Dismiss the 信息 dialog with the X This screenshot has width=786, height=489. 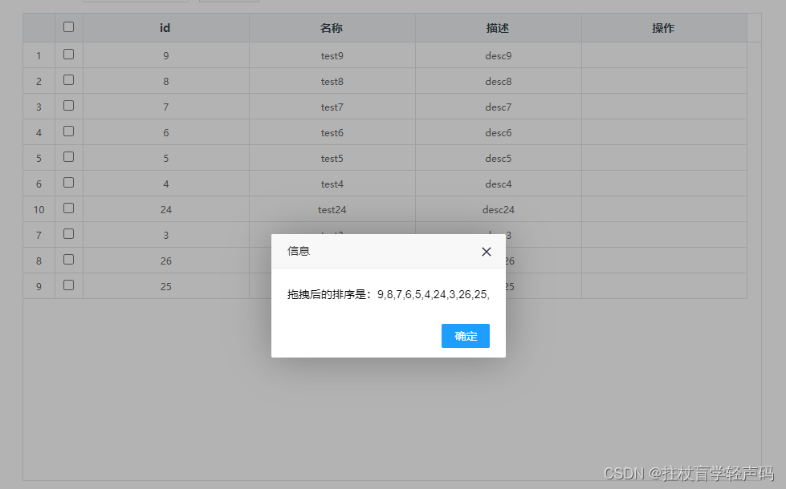click(x=486, y=251)
